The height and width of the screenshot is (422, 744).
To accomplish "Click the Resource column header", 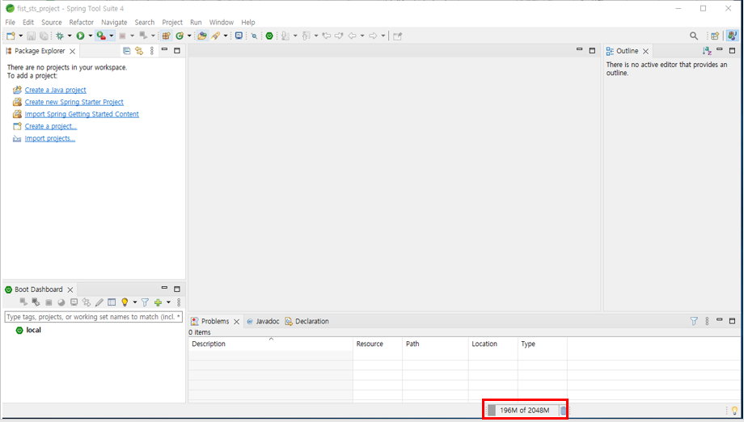I will click(378, 344).
